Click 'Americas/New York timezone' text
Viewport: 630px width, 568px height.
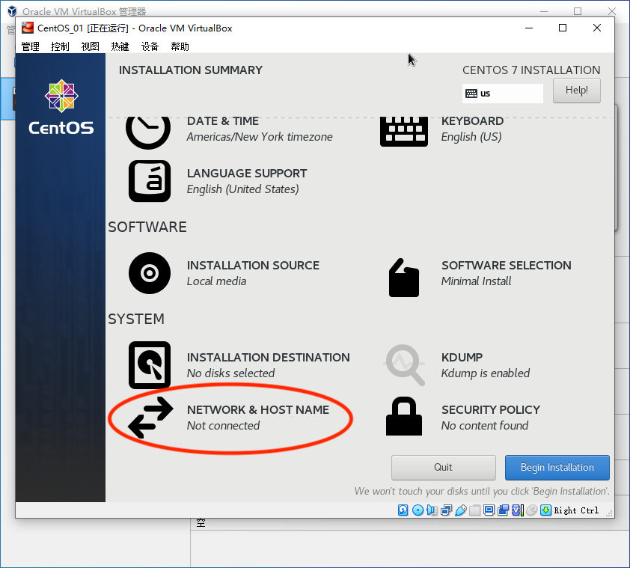[x=260, y=137]
